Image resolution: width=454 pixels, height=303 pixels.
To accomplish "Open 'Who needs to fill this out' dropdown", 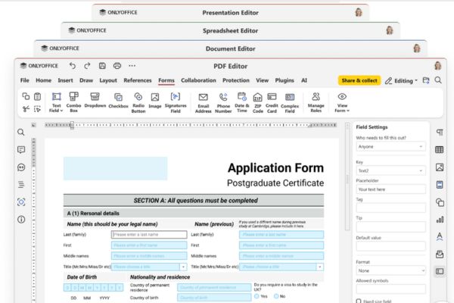I will tap(390, 146).
